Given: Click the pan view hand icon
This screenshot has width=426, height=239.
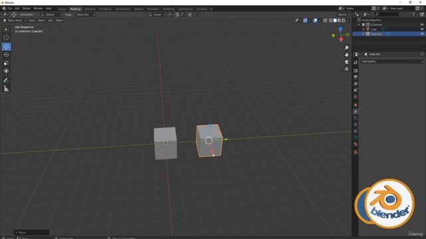Looking at the screenshot, I should click(346, 54).
